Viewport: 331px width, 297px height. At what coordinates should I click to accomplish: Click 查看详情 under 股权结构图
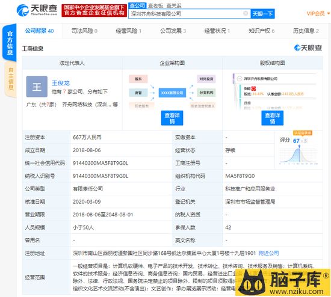coord(272,118)
